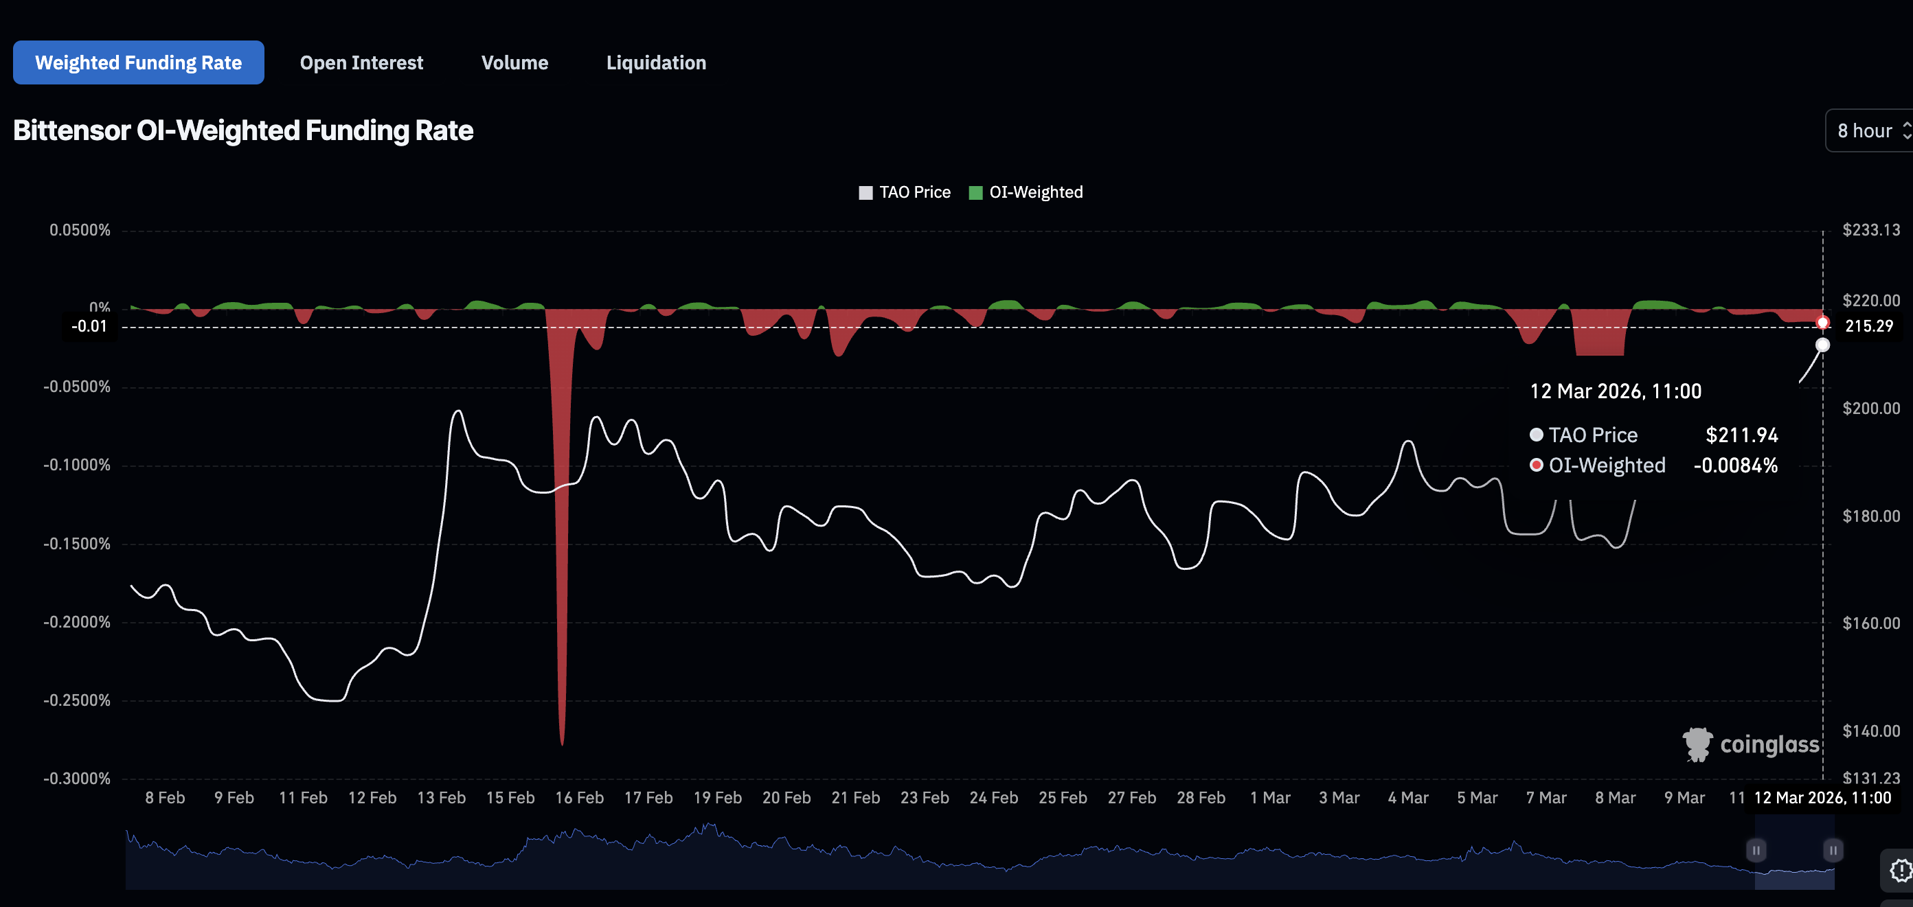The image size is (1913, 907).
Task: Click the white TAO Price data point marker
Action: pos(1822,345)
